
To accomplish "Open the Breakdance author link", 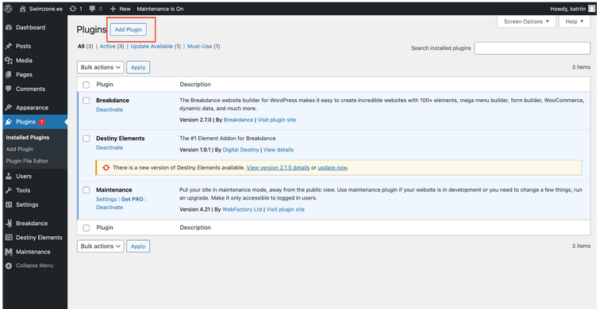I will coord(238,120).
